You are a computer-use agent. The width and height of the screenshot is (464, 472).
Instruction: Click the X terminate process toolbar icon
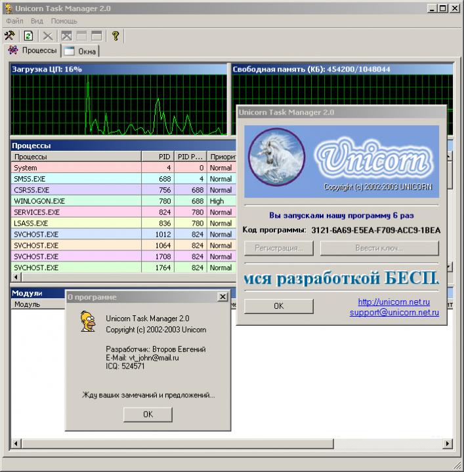click(47, 35)
